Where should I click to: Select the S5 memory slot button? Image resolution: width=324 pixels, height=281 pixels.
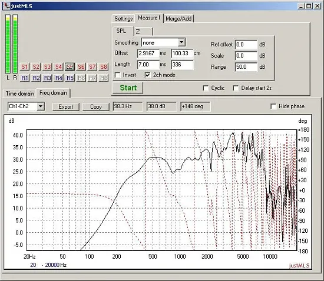pyautogui.click(x=70, y=67)
